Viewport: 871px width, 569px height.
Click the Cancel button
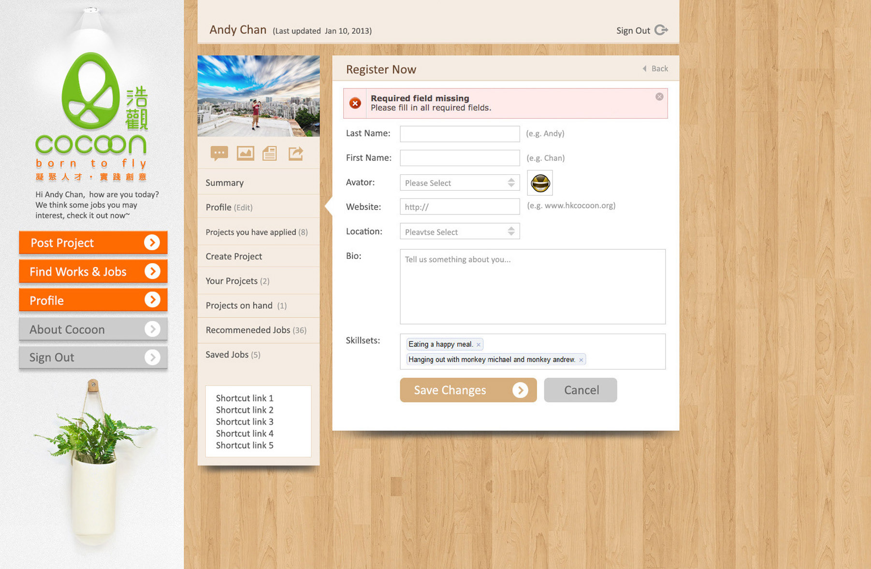pyautogui.click(x=581, y=390)
